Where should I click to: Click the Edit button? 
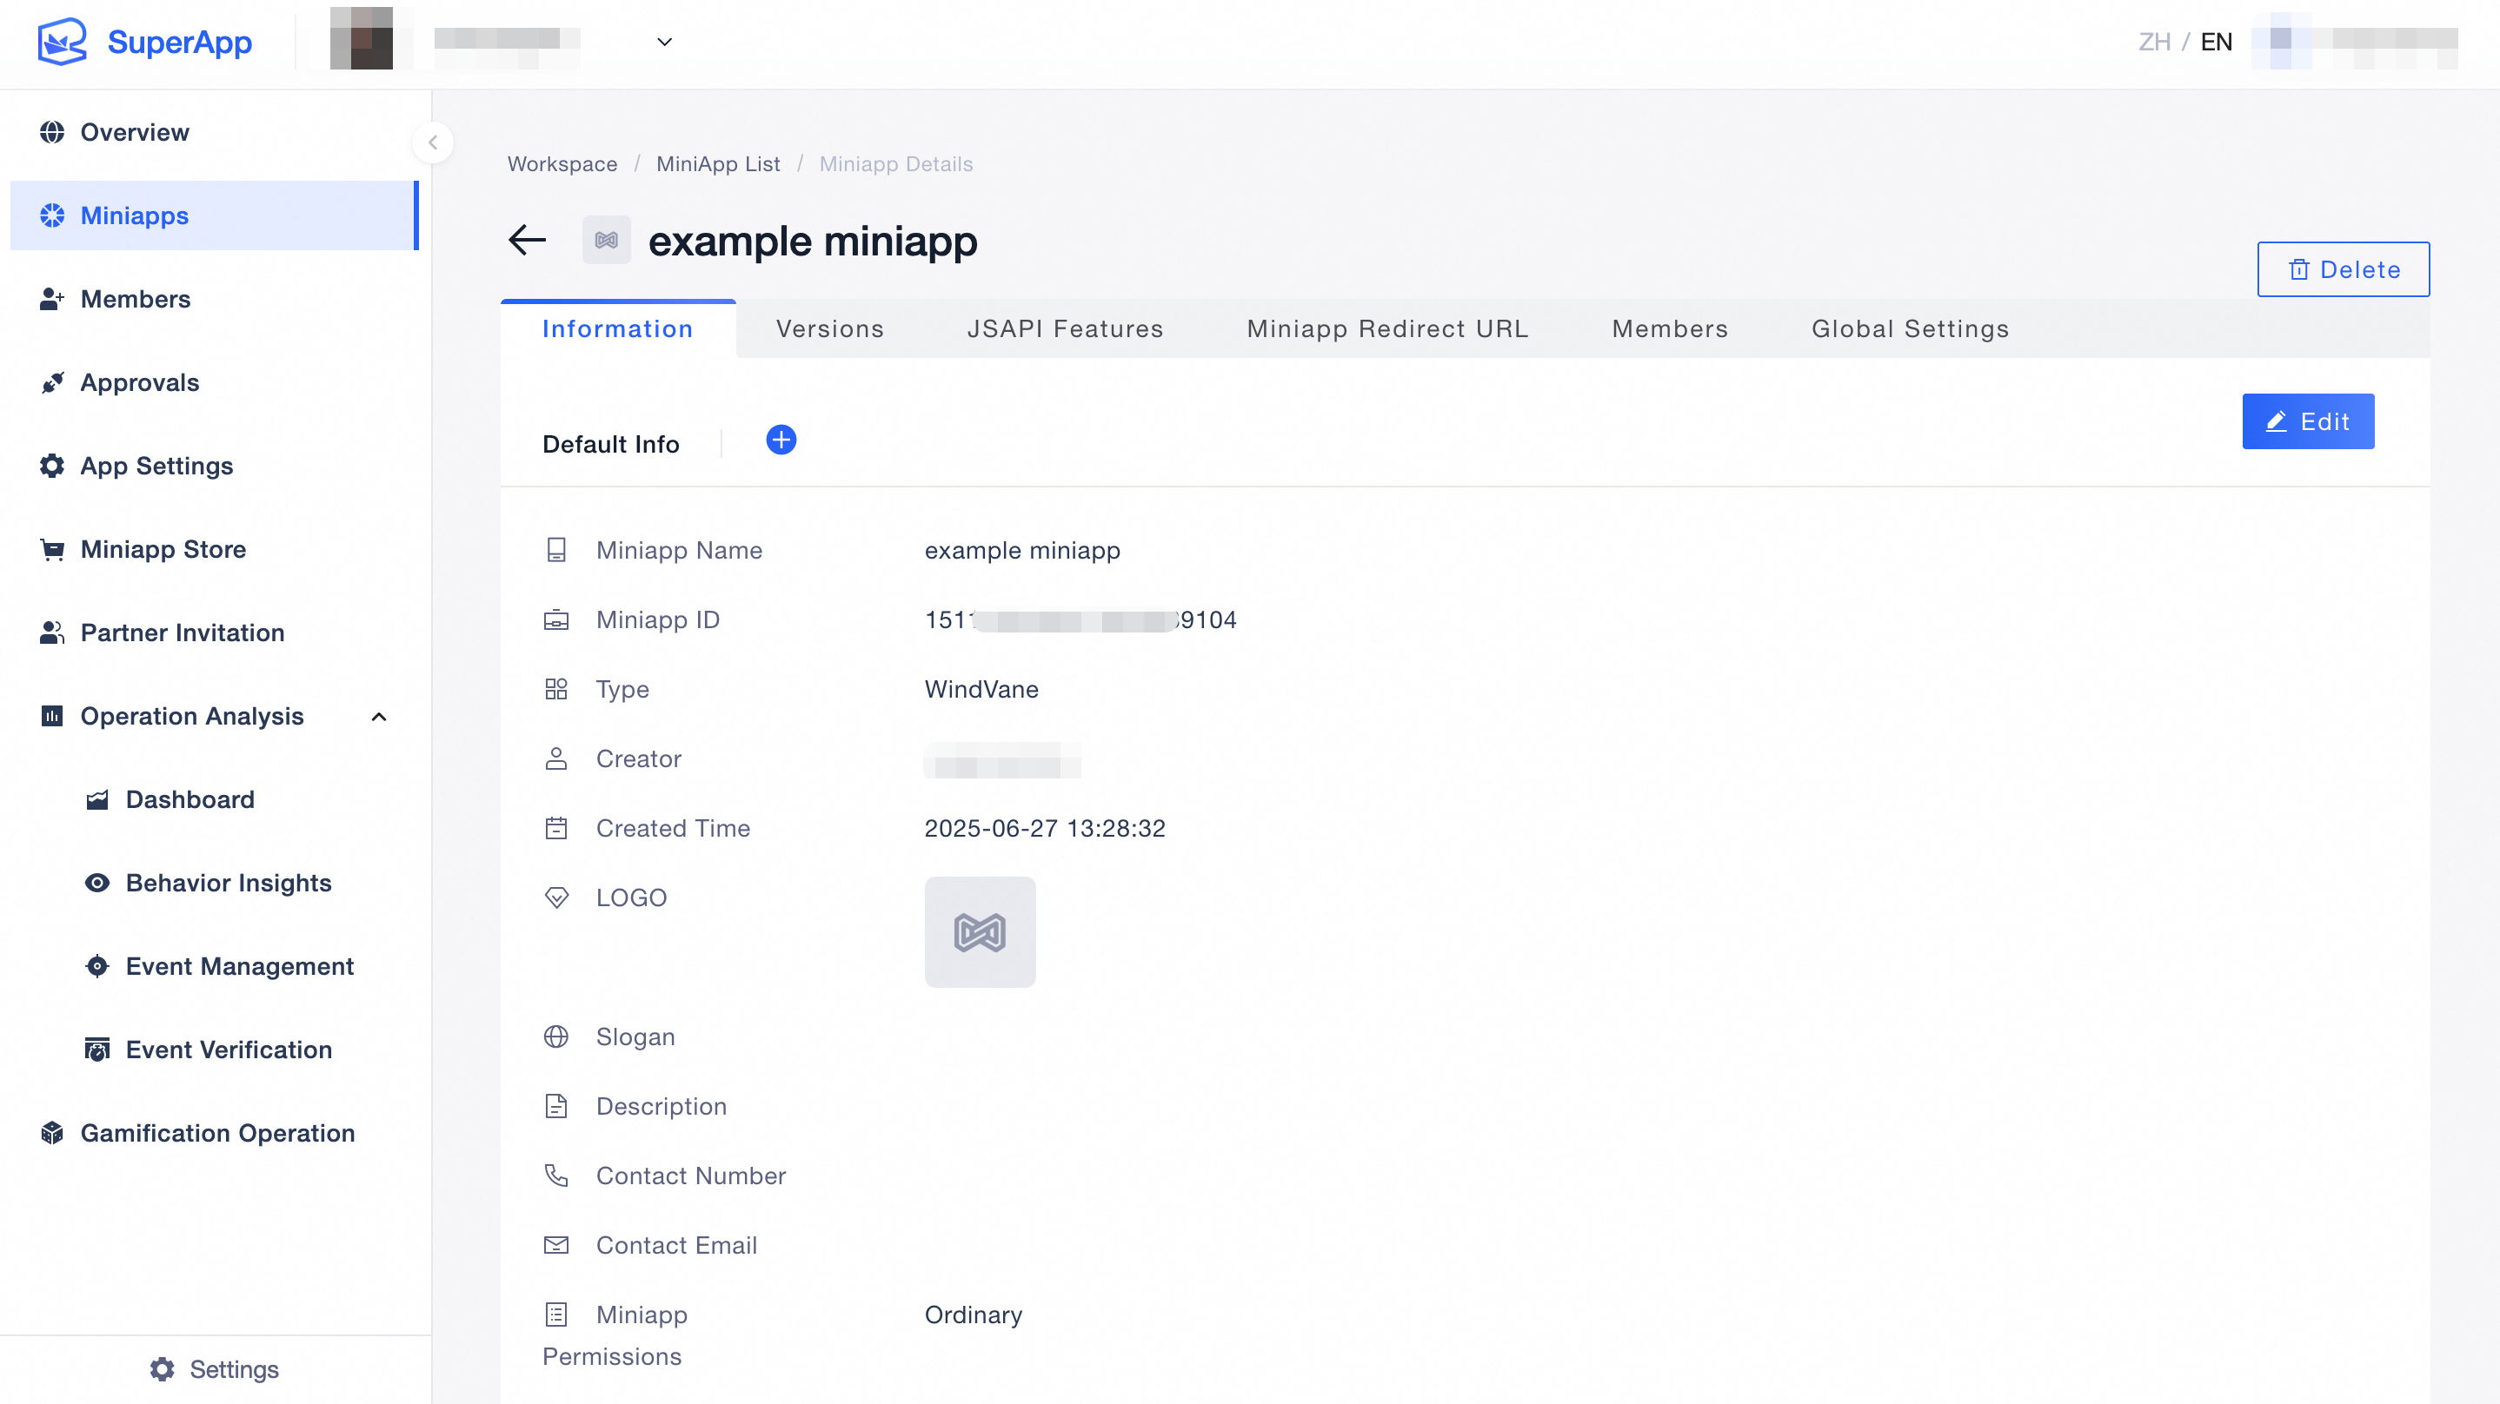pyautogui.click(x=2307, y=421)
